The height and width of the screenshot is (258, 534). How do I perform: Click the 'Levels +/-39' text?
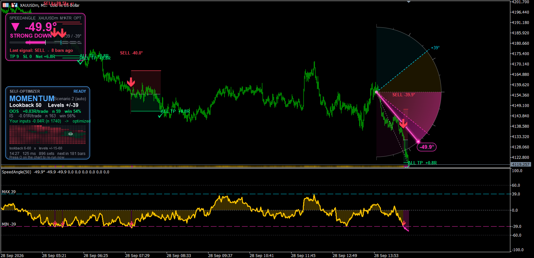click(63, 105)
